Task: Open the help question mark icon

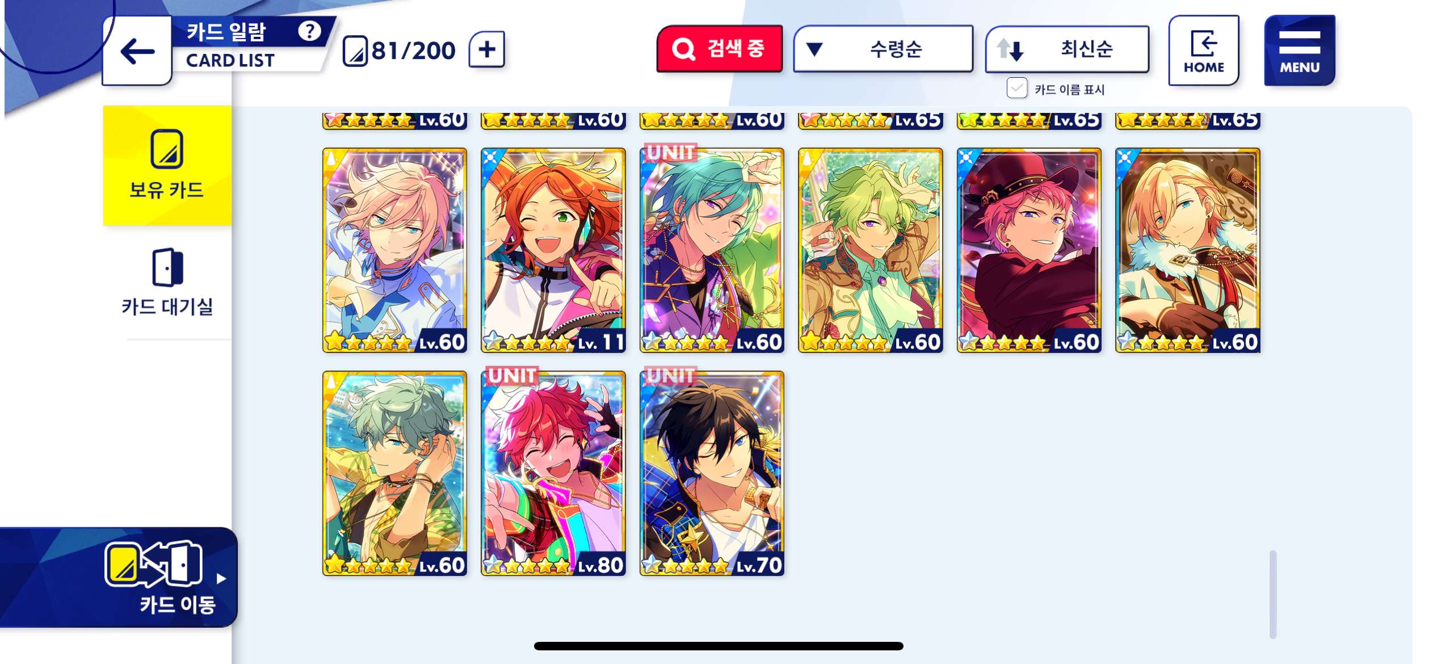Action: click(x=309, y=31)
